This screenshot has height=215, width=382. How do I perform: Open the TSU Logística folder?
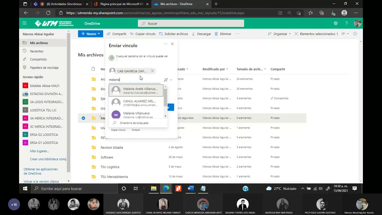(x=110, y=167)
